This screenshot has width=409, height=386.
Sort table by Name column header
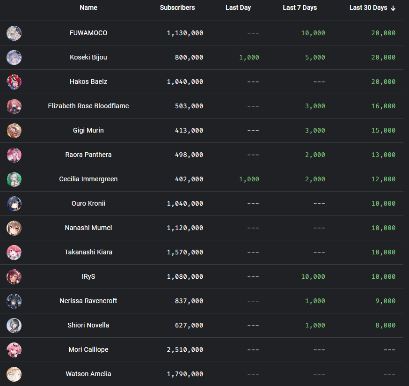click(x=88, y=8)
